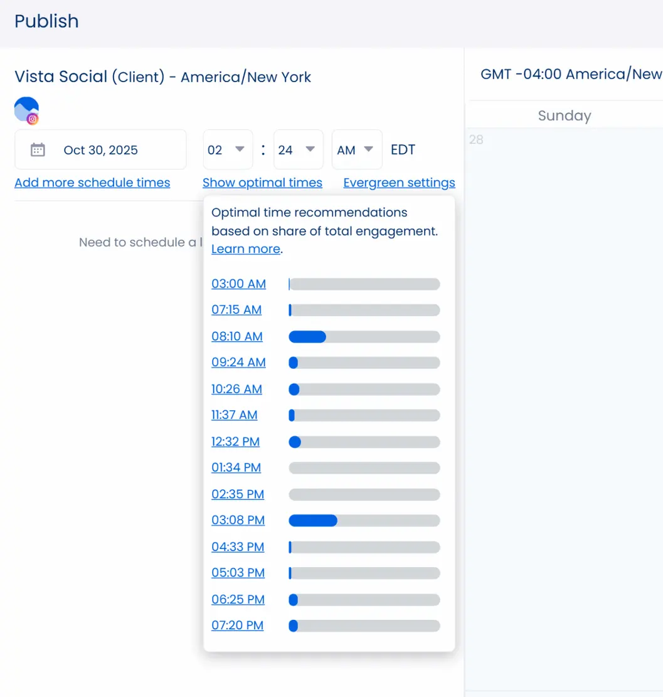Select the Sunday column header

tap(564, 115)
